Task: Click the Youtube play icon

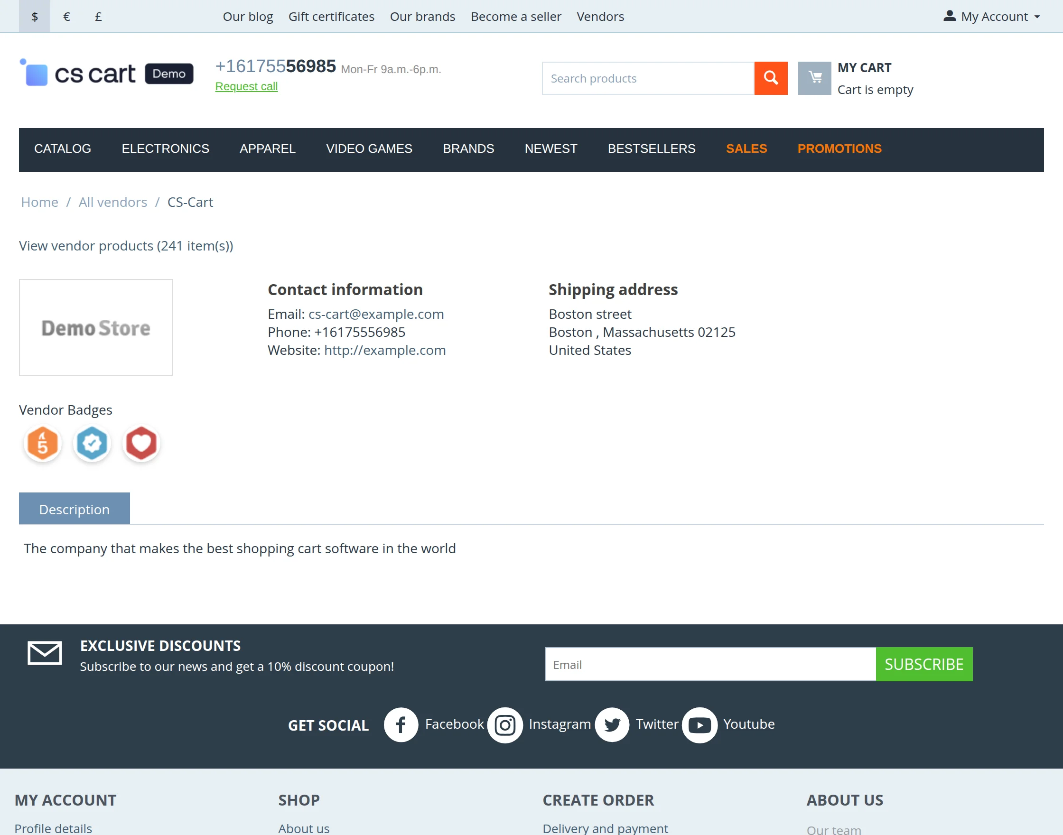Action: click(699, 724)
